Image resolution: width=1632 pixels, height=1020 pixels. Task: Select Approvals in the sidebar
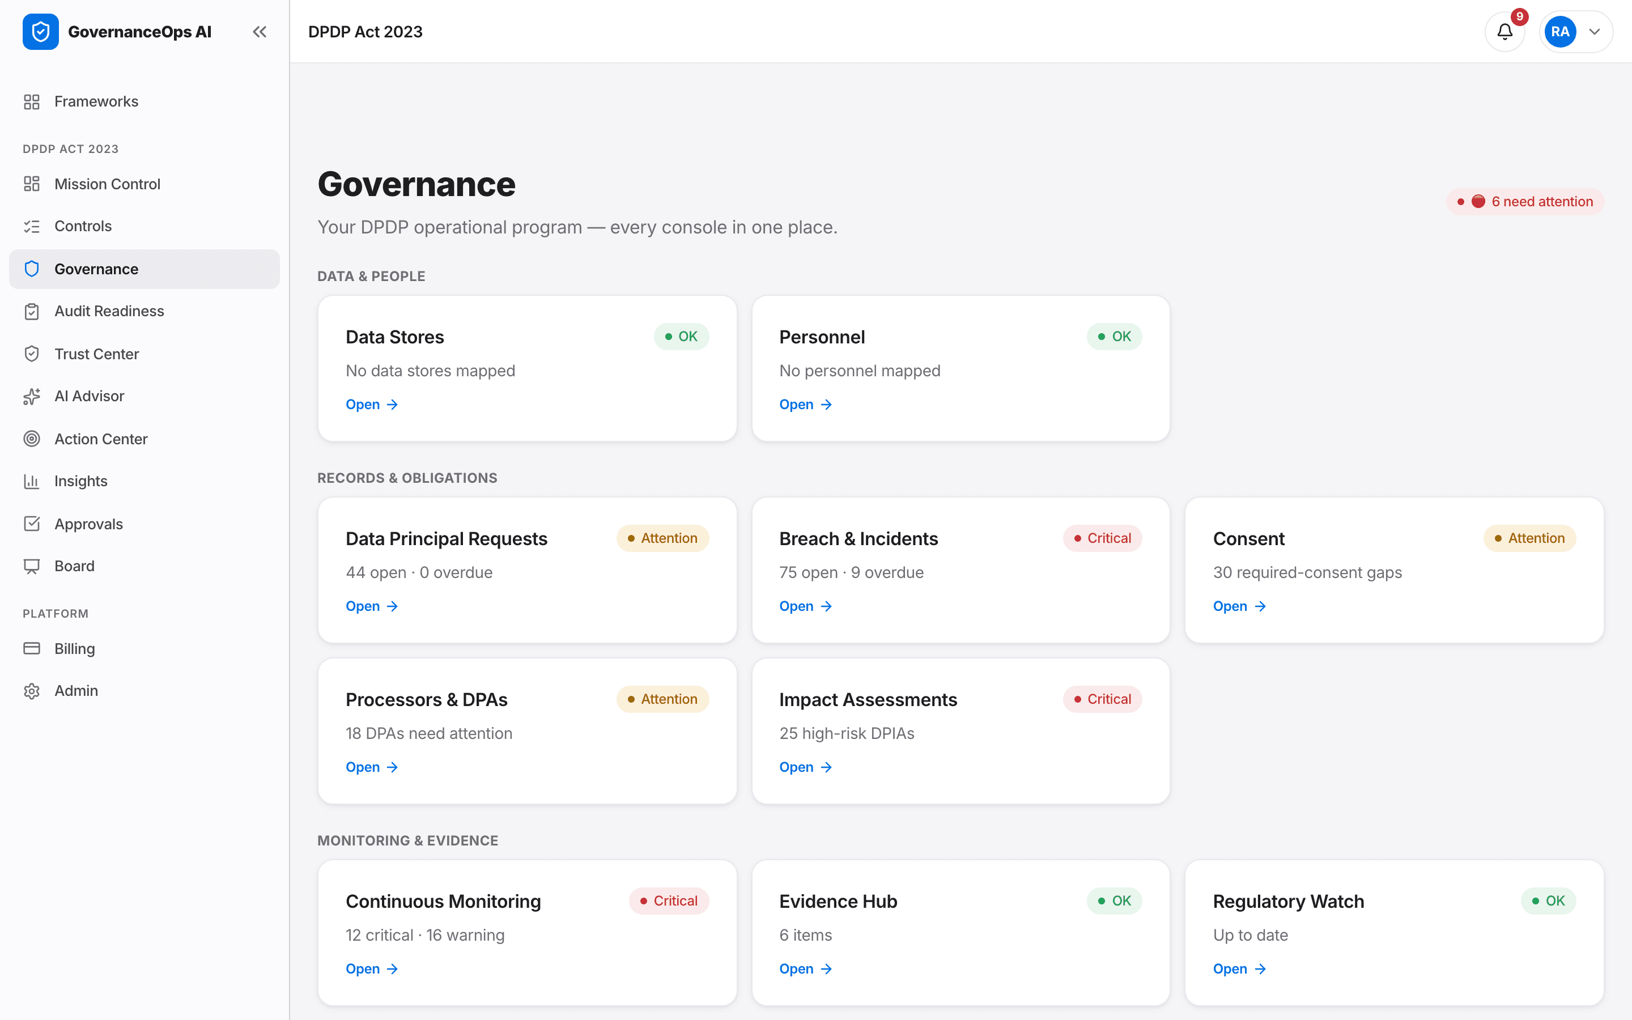click(144, 524)
